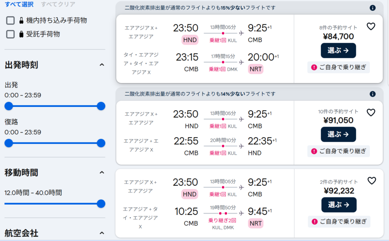Viewport: 389px width, 241px height.
Task: Click self-transfer warning icon on ¥84,700 flight
Action: pos(314,67)
